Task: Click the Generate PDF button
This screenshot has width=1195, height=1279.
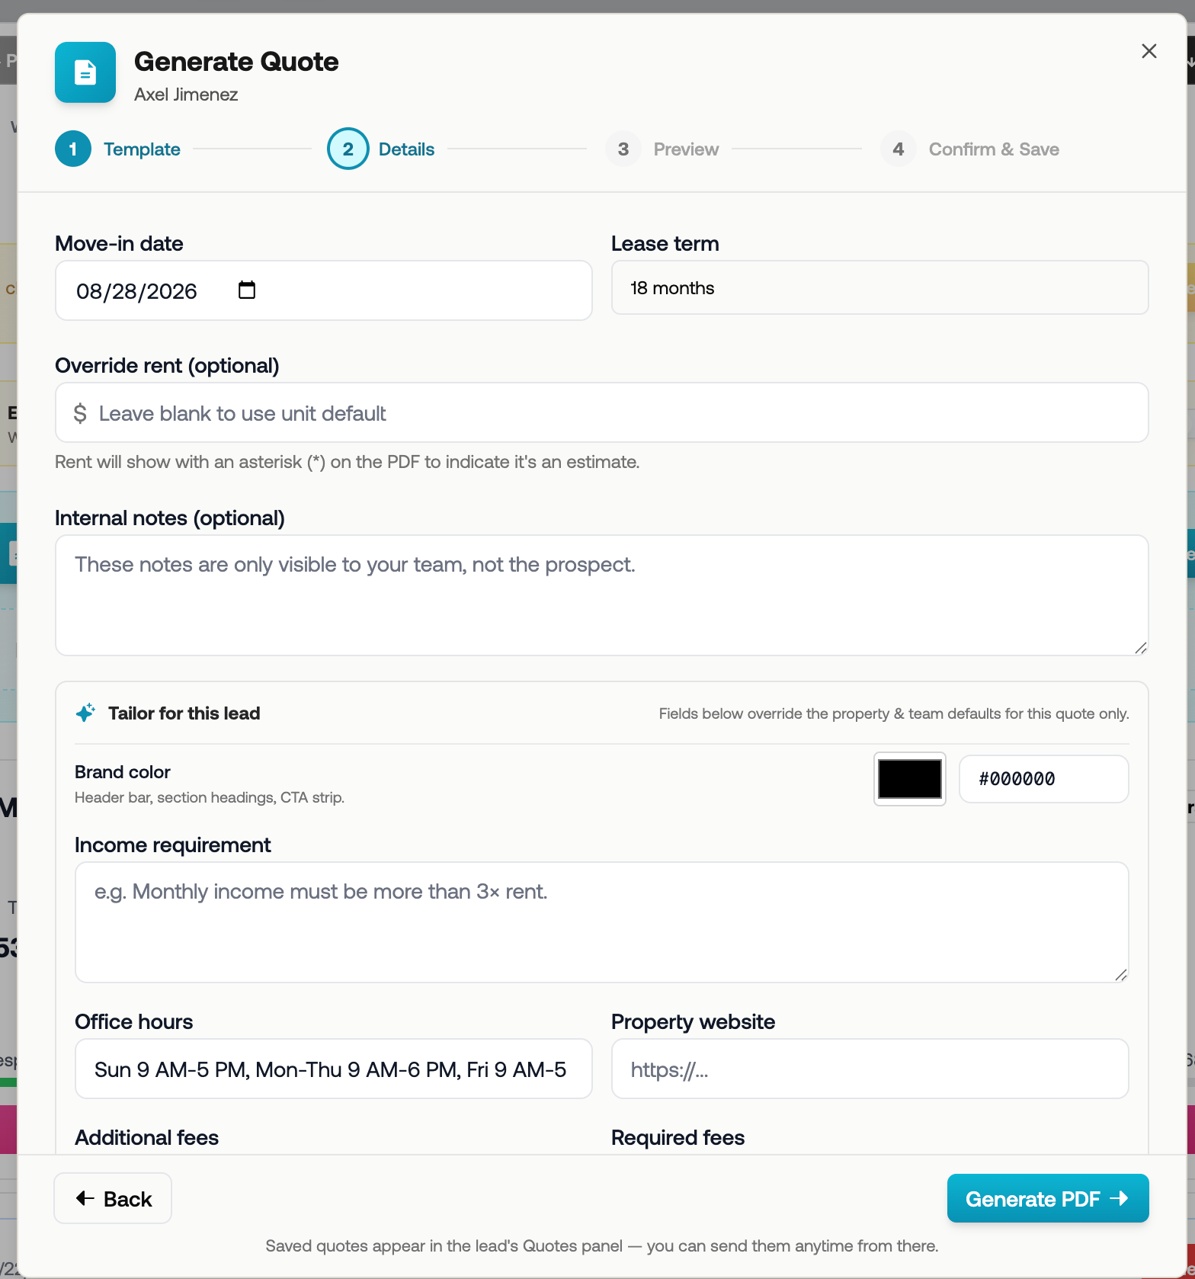Action: pos(1047,1198)
